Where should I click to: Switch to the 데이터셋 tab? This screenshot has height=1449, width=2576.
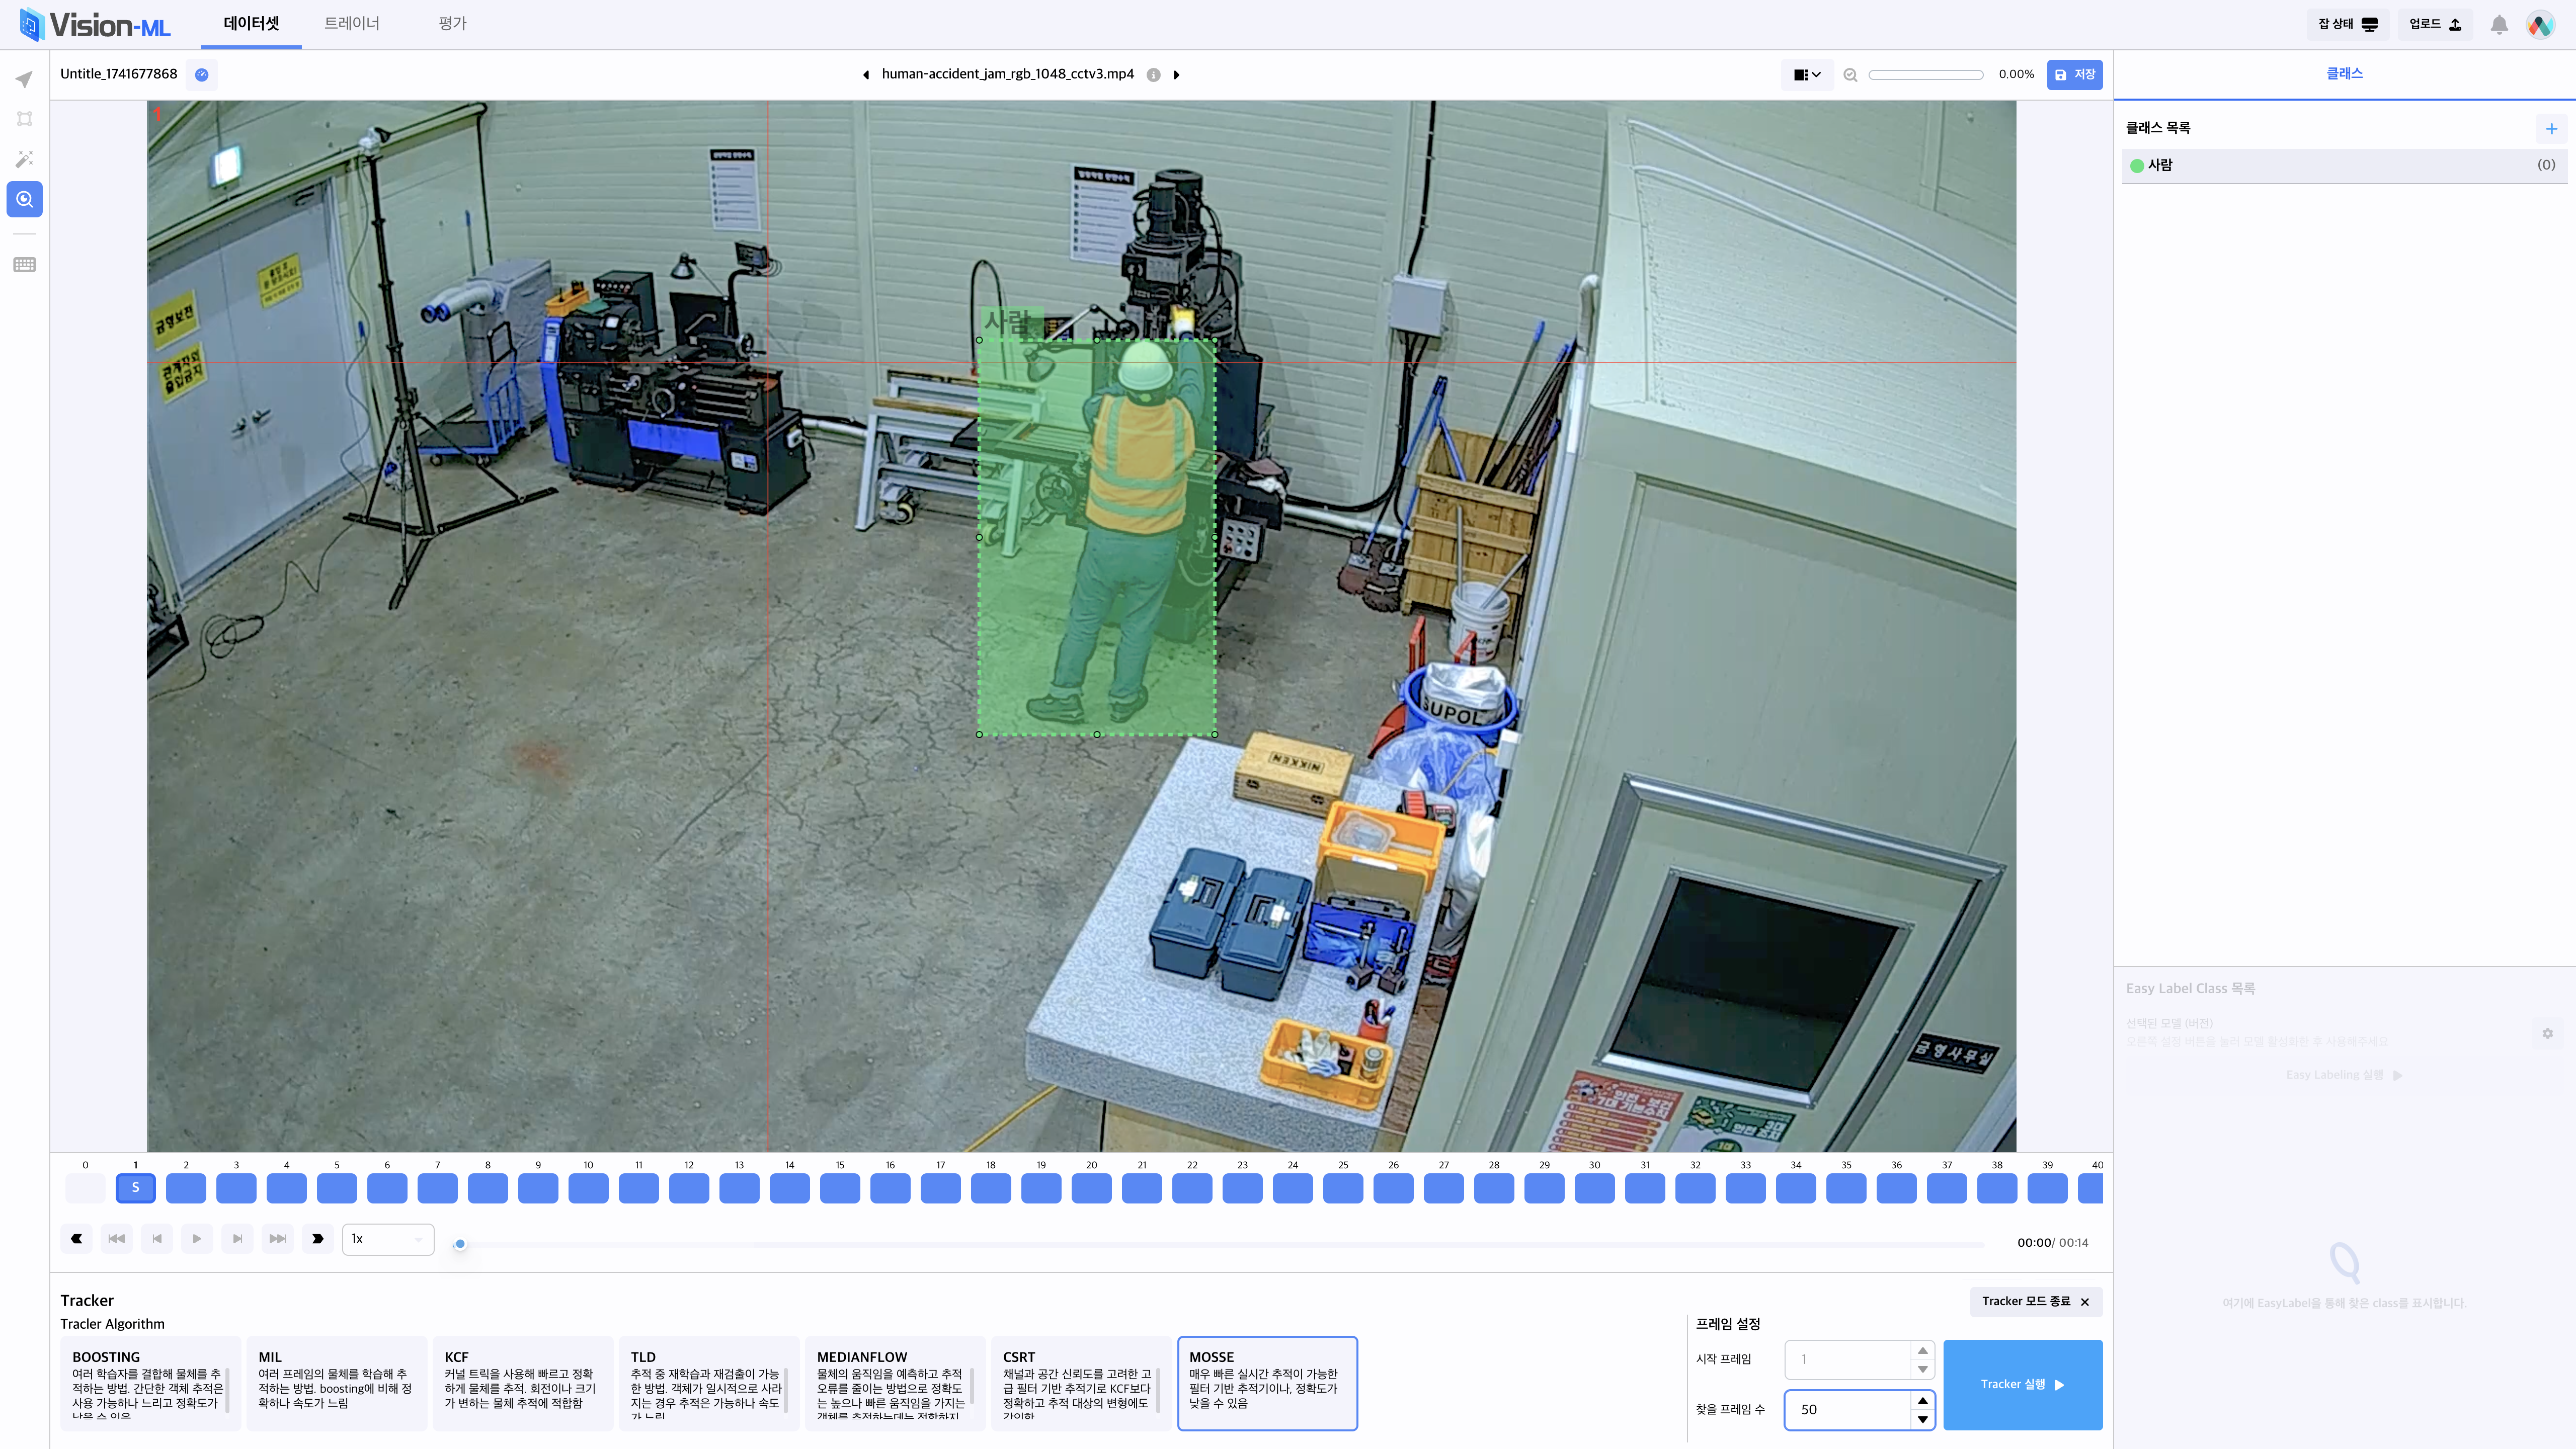[251, 23]
